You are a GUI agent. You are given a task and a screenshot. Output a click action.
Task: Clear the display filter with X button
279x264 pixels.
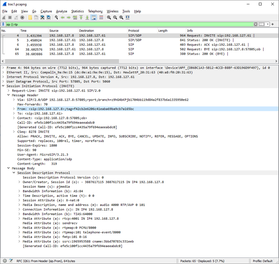pyautogui.click(x=255, y=24)
